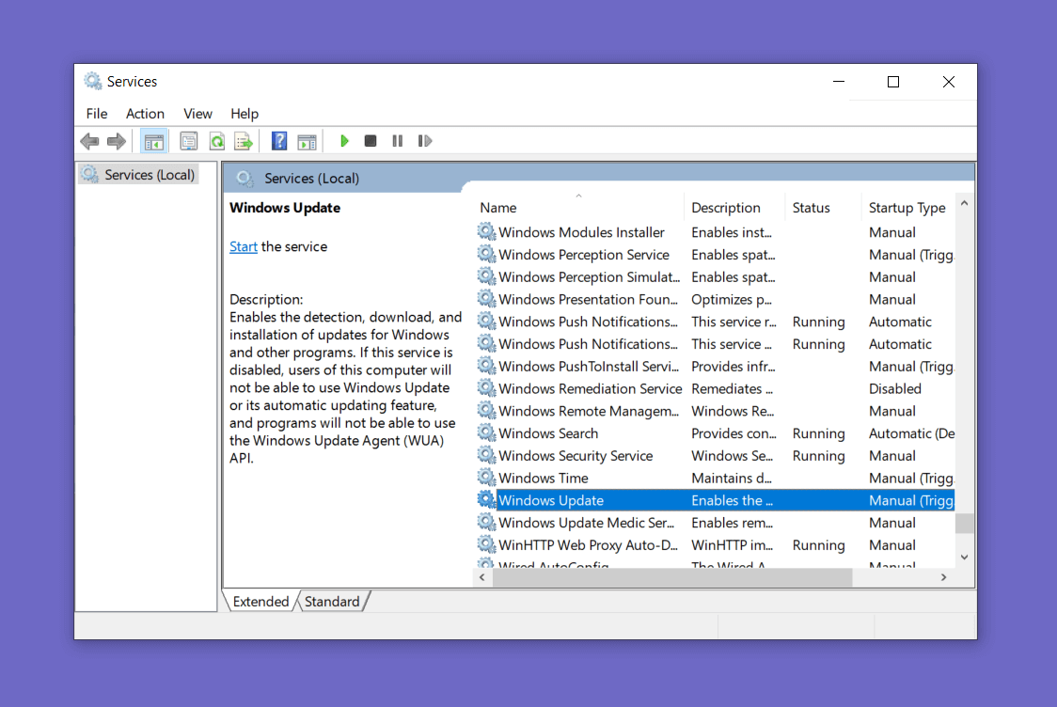The height and width of the screenshot is (707, 1057).
Task: Click Services (Local) header magnifier gear icon
Action: 245,178
